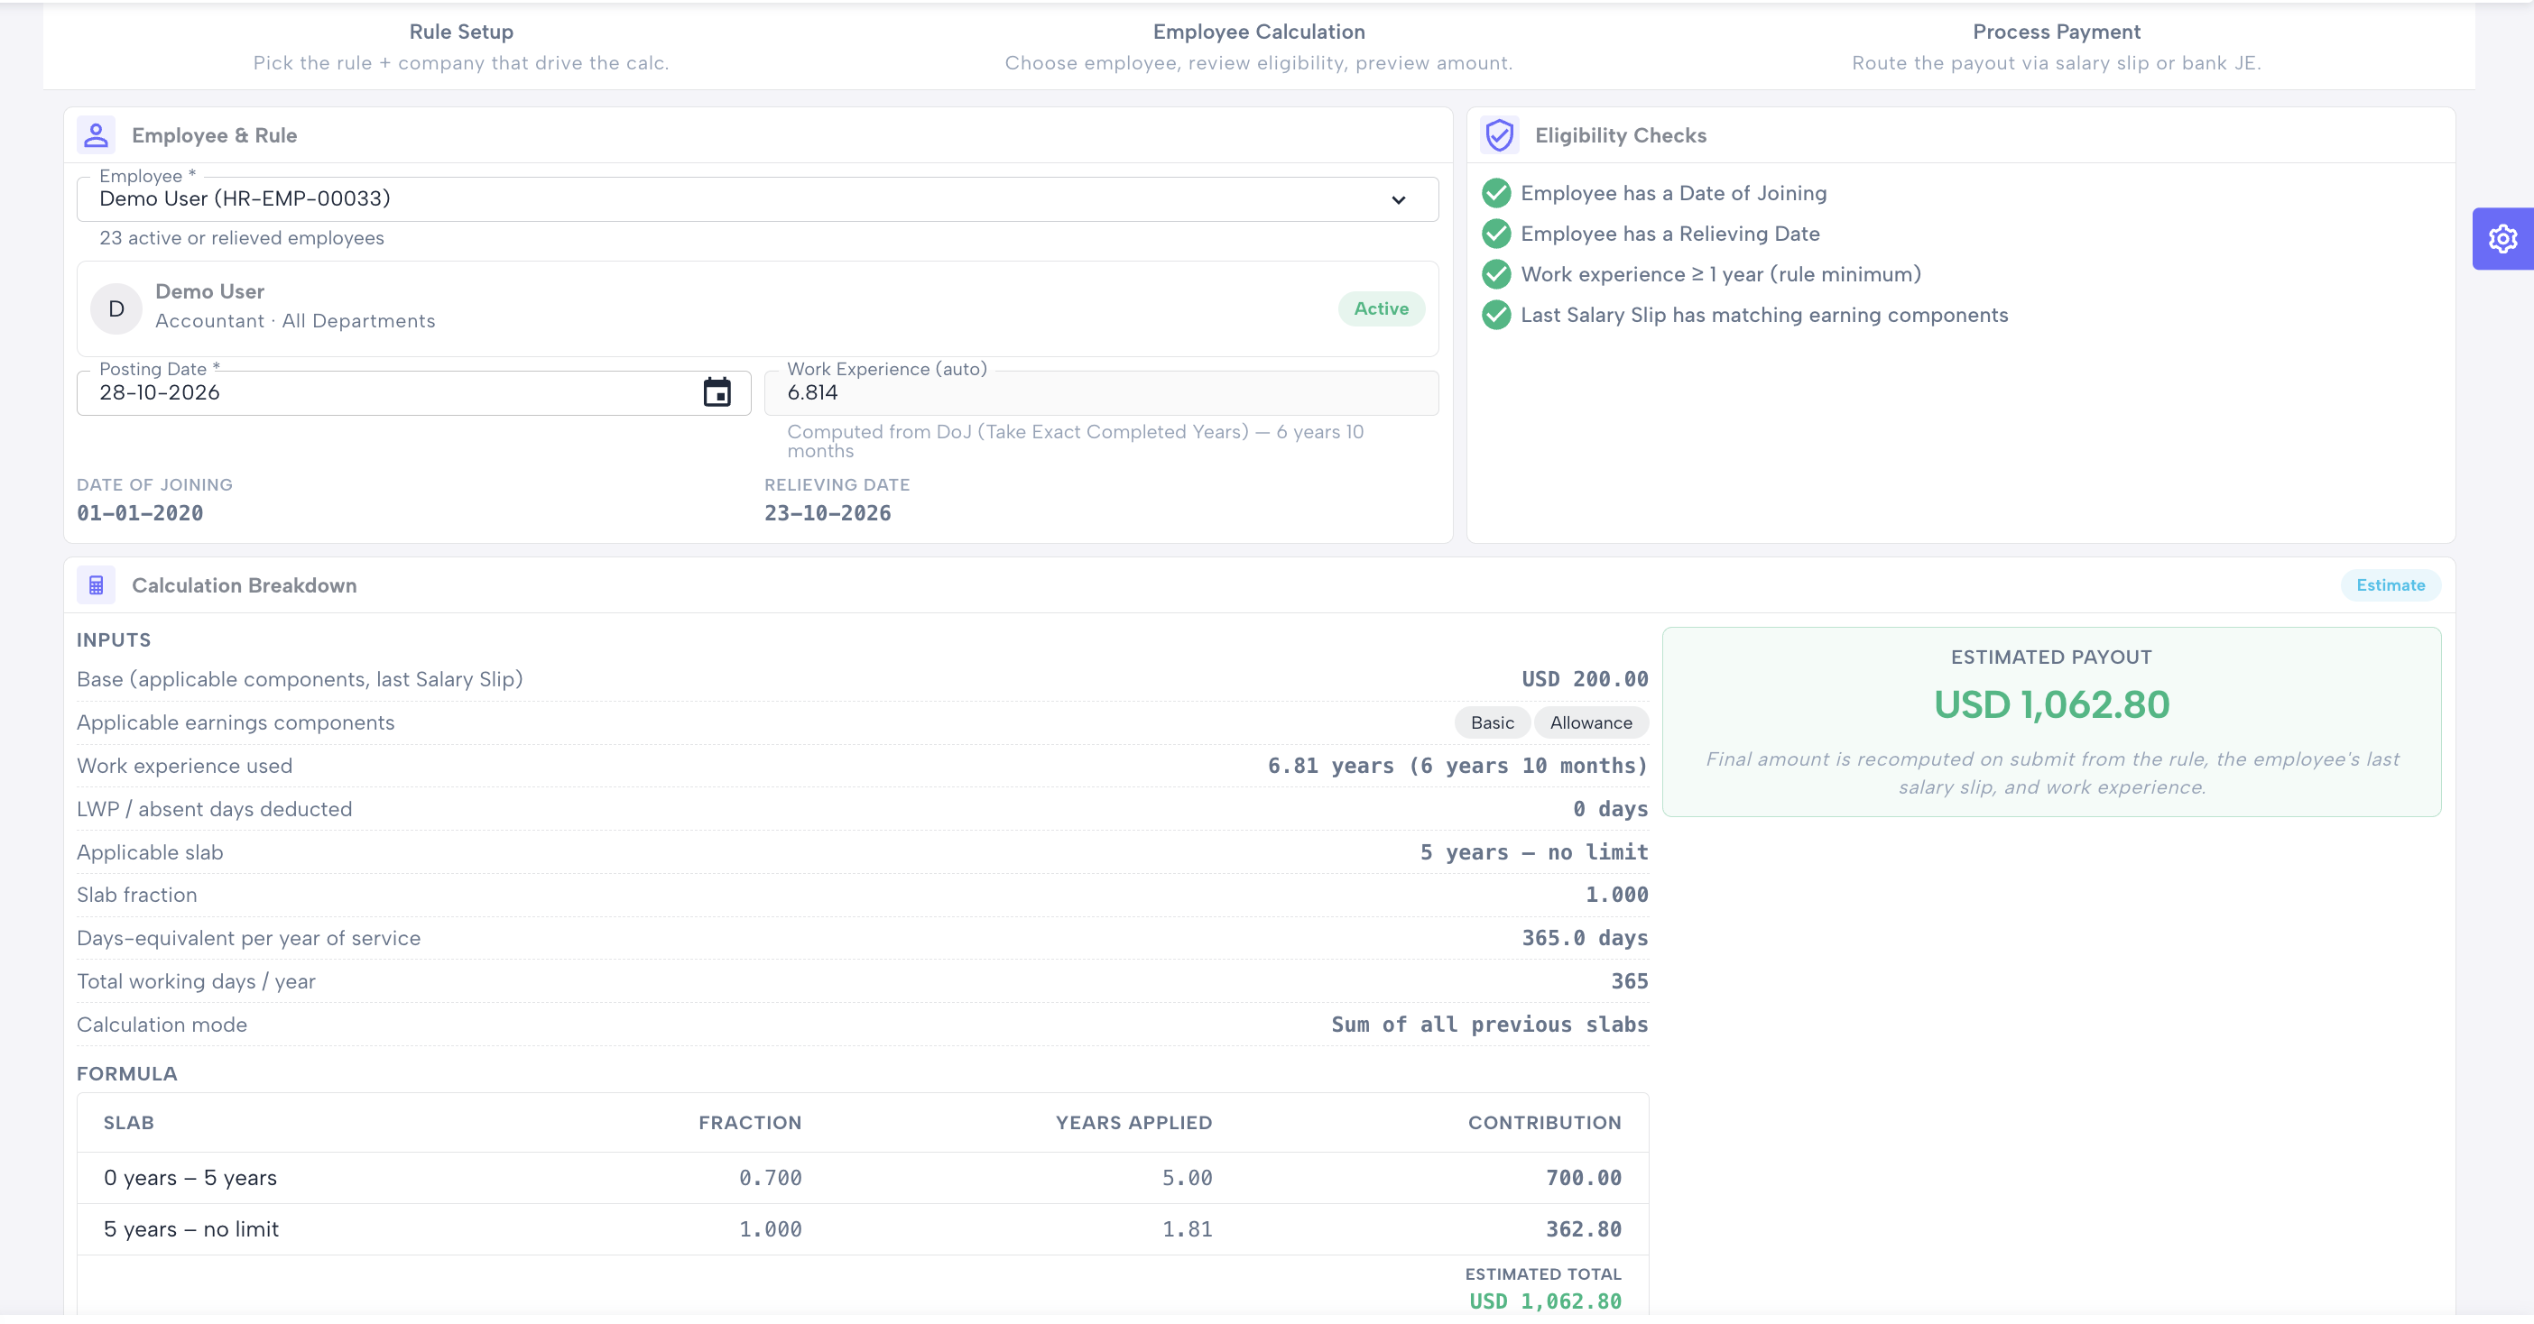Go to the Process Payment step

pos(2056,46)
